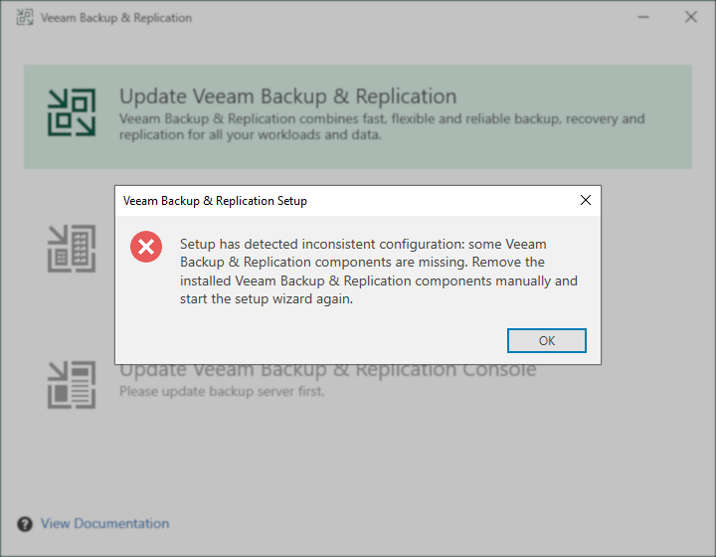Select the Update Veeam Backup & Replication Console heading

[328, 371]
